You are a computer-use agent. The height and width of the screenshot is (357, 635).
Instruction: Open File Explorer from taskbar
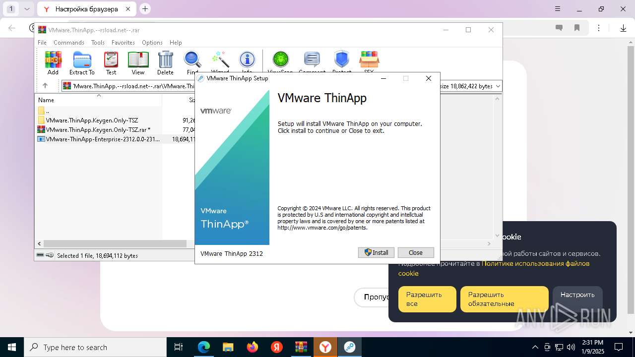point(228,347)
